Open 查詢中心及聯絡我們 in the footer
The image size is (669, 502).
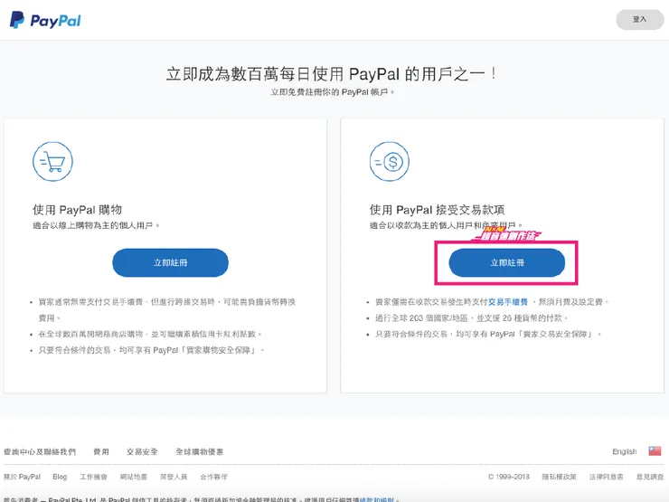pyautogui.click(x=40, y=451)
